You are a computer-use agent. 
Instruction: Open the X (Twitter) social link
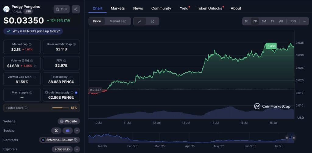click(x=56, y=130)
